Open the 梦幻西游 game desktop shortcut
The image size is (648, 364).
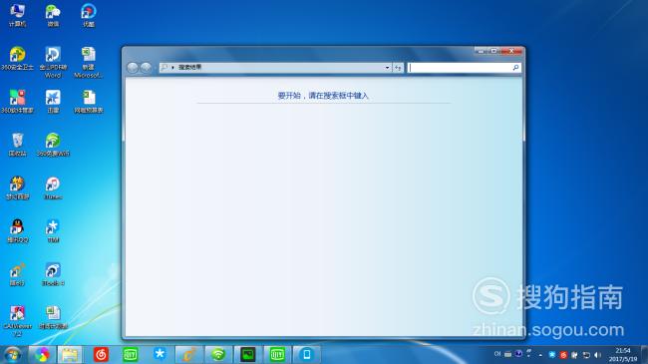tap(17, 188)
